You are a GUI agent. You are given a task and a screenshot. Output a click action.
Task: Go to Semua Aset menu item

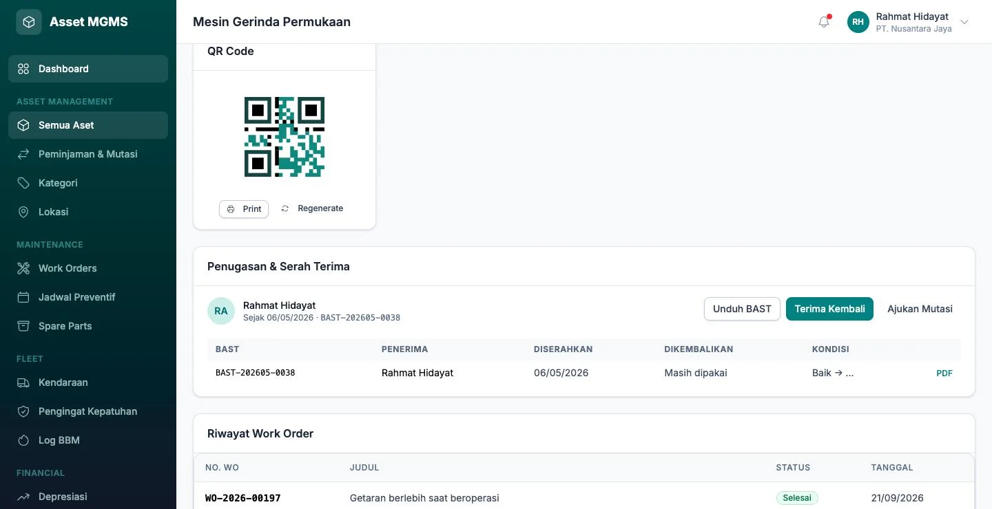[88, 125]
